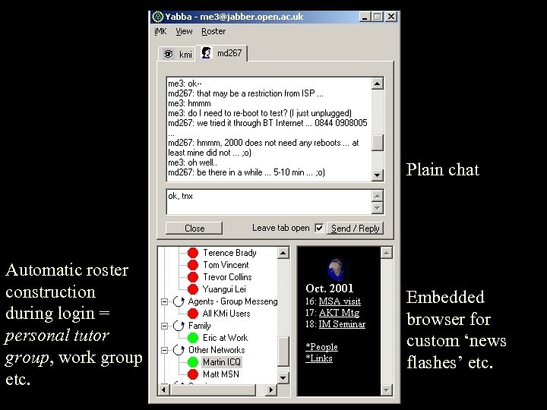Collapse the Agents - Group Messeng group
This screenshot has width=547, height=410.
point(164,301)
